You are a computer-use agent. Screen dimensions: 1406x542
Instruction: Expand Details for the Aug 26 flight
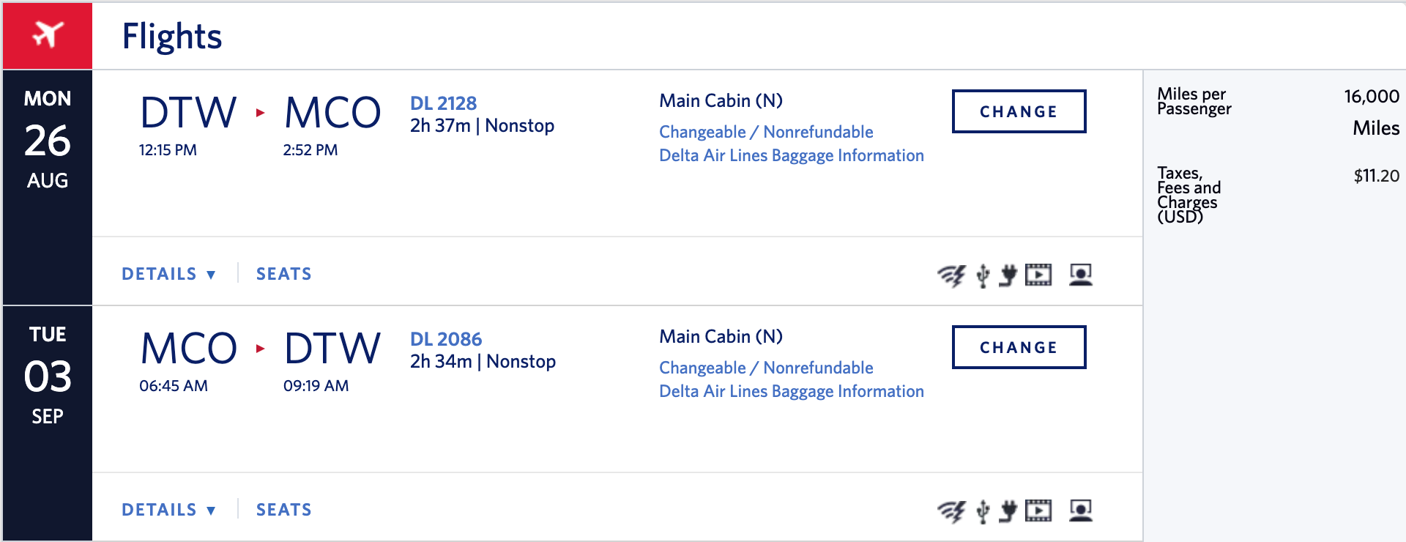(x=168, y=274)
